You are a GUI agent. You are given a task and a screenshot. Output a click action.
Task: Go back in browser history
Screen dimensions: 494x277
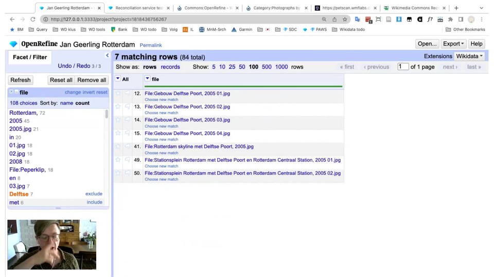(x=12, y=19)
